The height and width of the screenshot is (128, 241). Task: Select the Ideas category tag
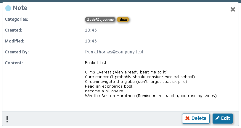click(x=123, y=20)
